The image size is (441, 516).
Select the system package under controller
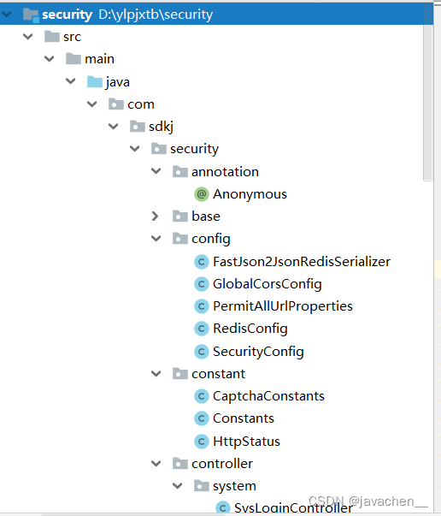[234, 486]
